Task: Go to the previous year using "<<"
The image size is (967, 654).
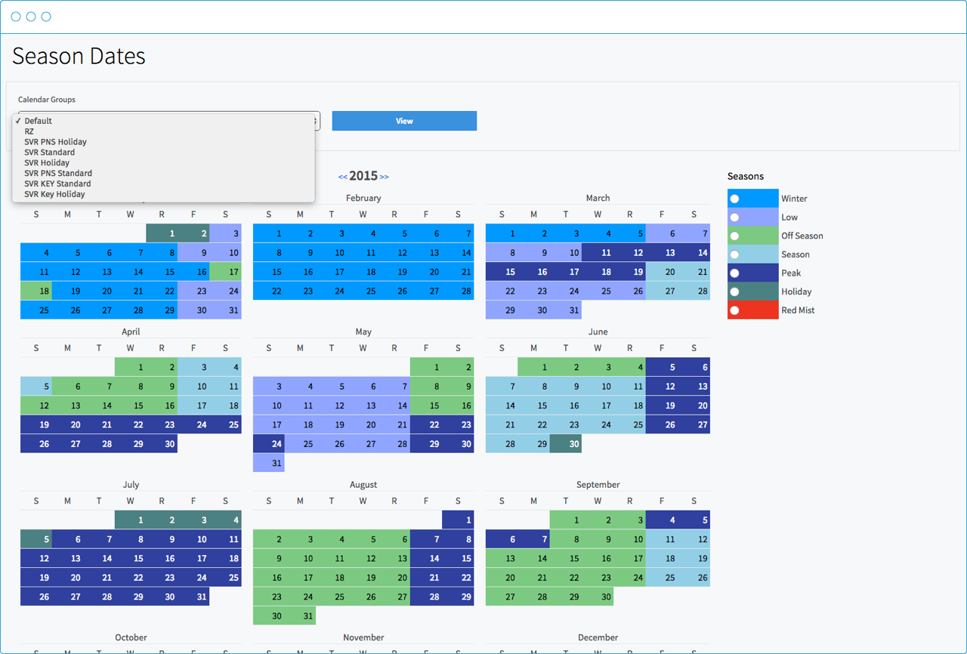Action: pyautogui.click(x=344, y=176)
